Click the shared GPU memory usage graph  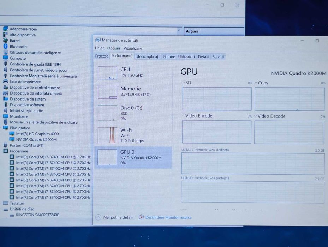pos(252,192)
